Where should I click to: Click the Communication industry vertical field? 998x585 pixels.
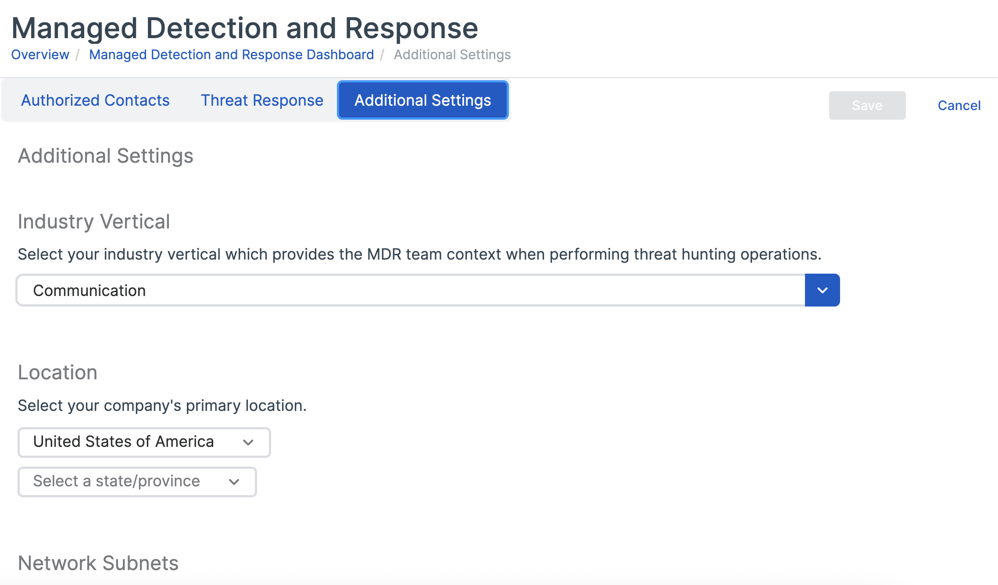coord(410,290)
